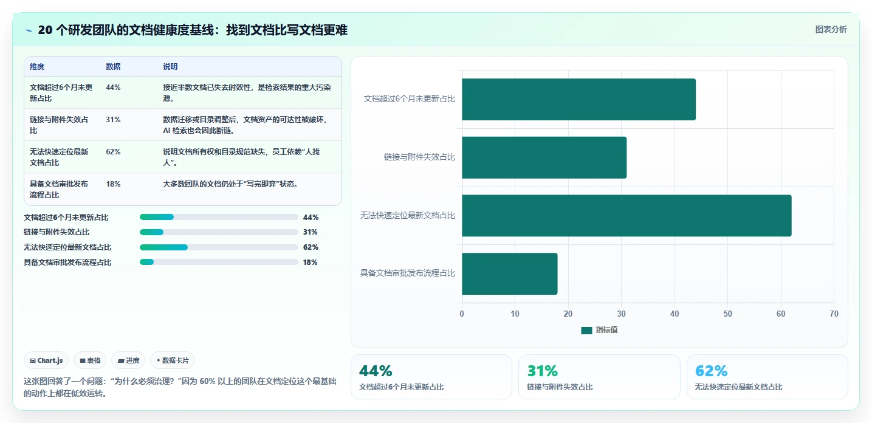Image resolution: width=872 pixels, height=423 pixels.
Task: Open the 62% stat card
Action: (767, 377)
